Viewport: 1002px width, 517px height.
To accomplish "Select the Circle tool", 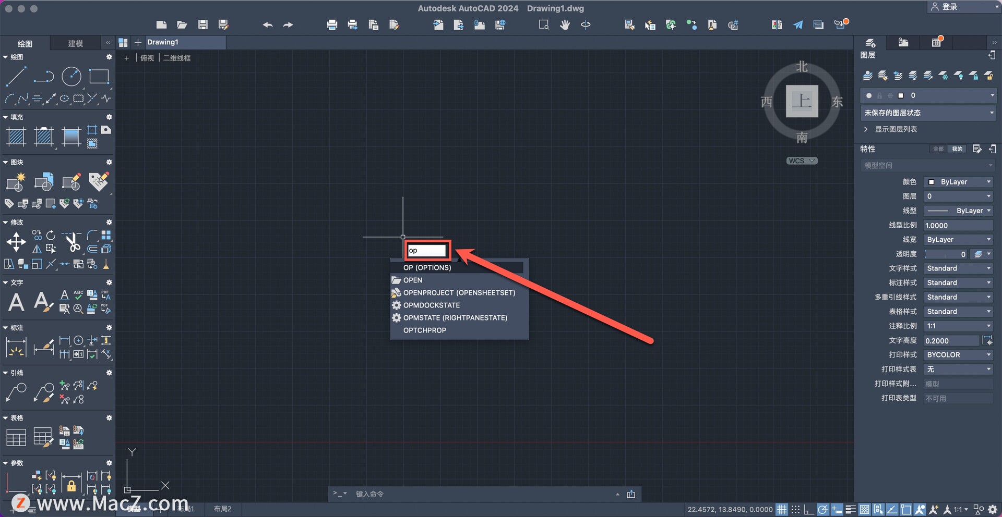I will click(71, 77).
